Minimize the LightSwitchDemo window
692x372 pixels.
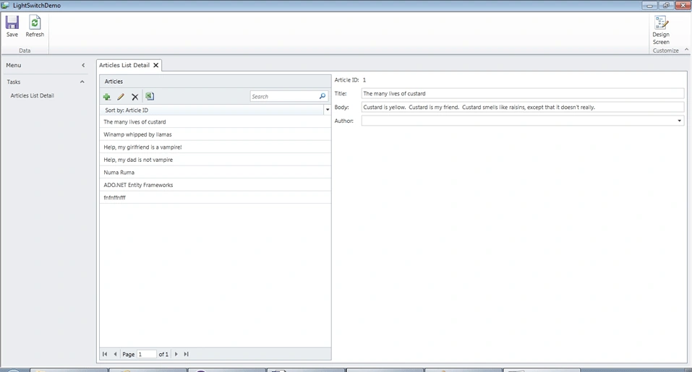point(649,5)
